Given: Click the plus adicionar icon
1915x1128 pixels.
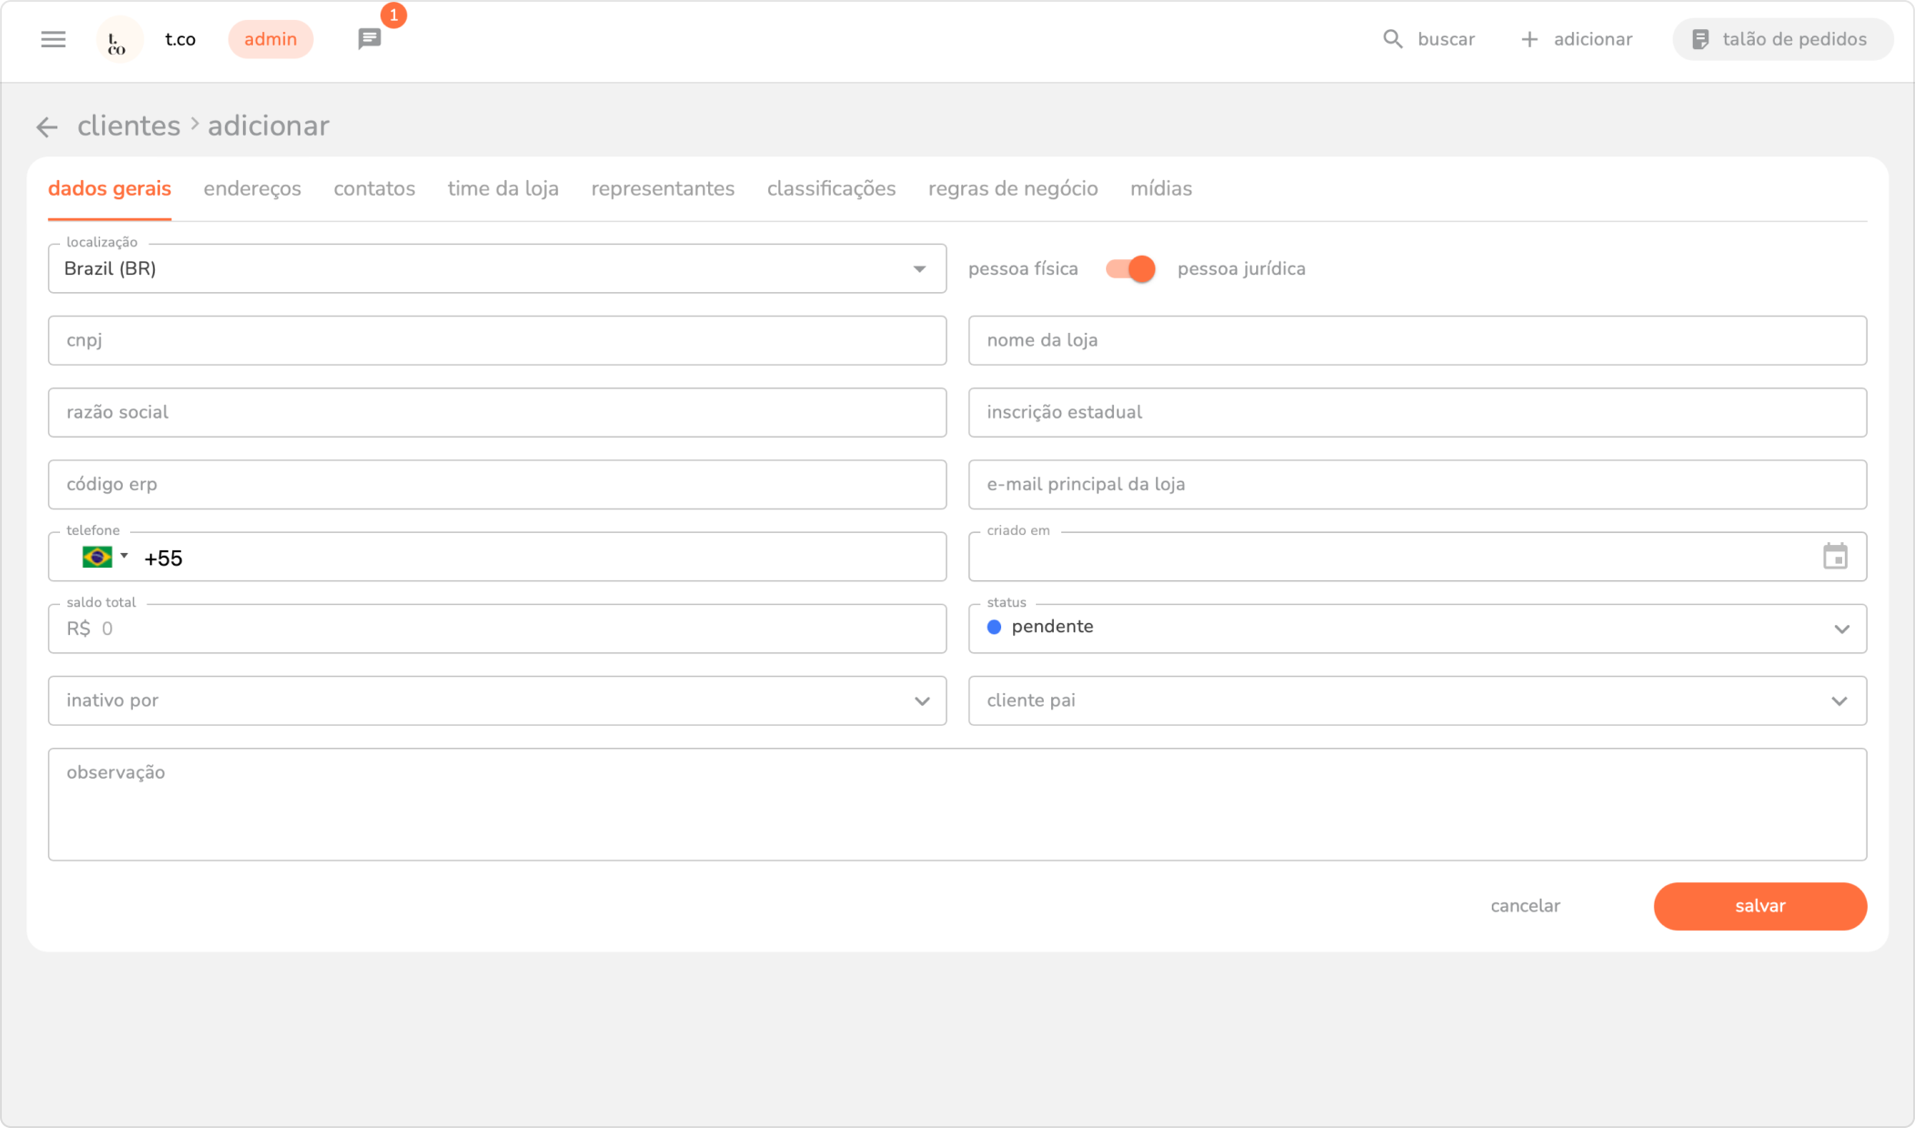Looking at the screenshot, I should point(1529,39).
